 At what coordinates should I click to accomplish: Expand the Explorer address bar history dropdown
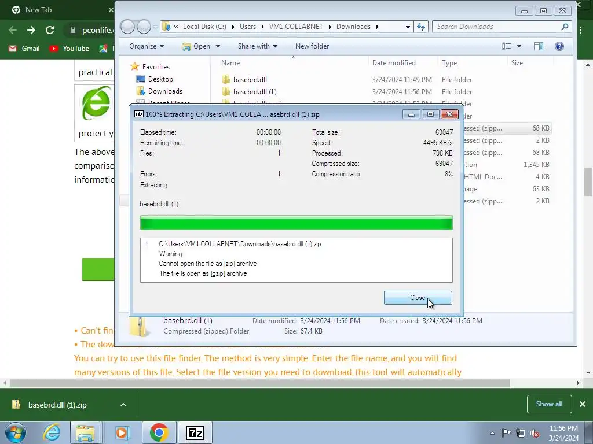point(408,27)
